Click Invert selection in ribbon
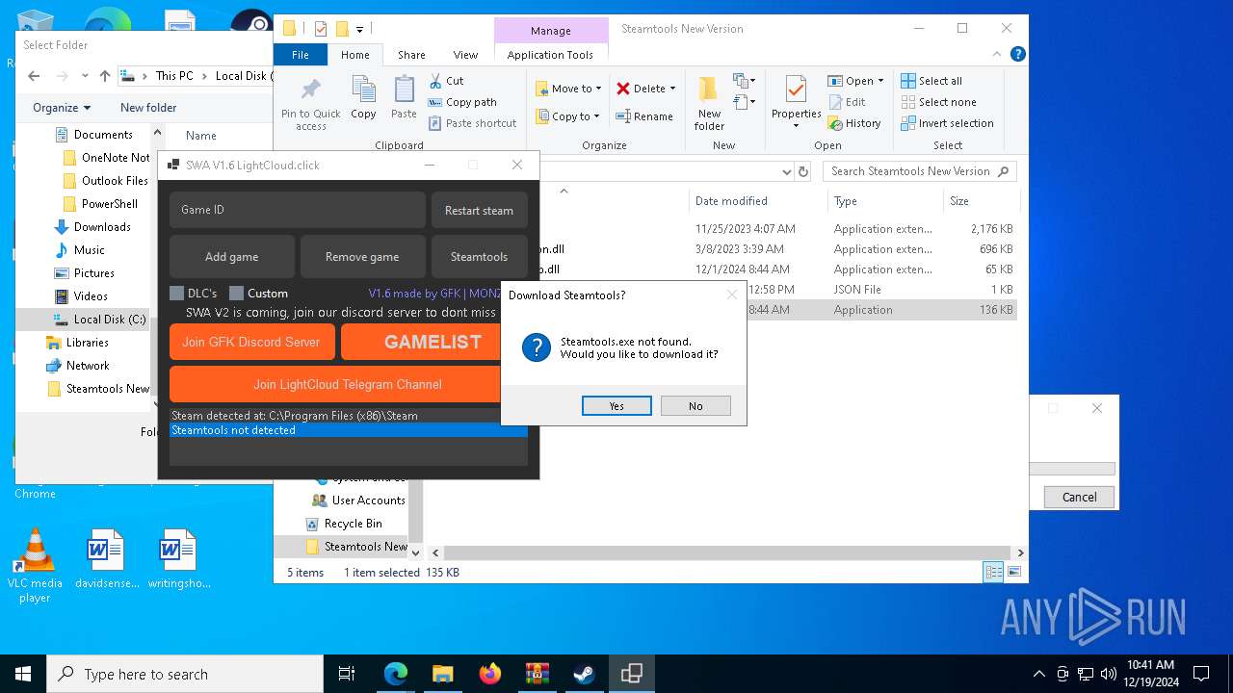The height and width of the screenshot is (693, 1233). tap(947, 123)
